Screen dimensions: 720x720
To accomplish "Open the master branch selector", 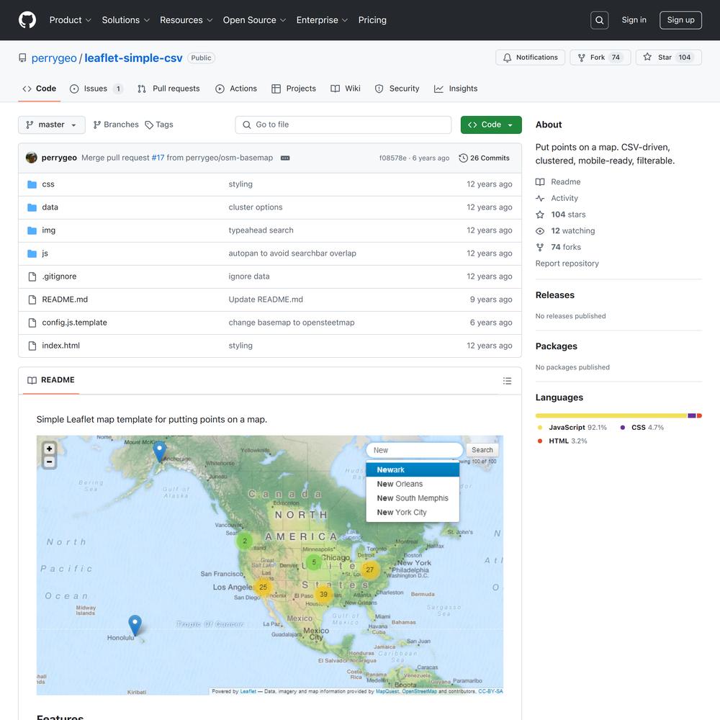I will [x=51, y=125].
